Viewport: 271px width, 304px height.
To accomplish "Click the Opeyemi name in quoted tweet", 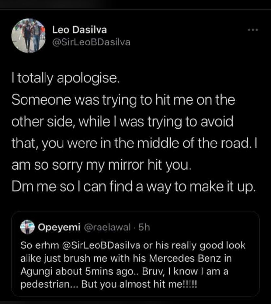I will coord(59,228).
